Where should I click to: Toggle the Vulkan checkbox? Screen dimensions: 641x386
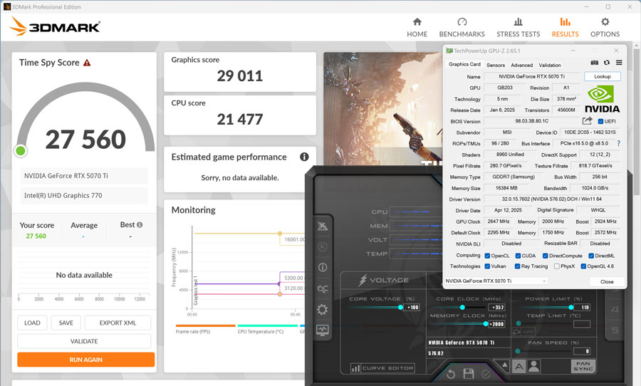(487, 266)
